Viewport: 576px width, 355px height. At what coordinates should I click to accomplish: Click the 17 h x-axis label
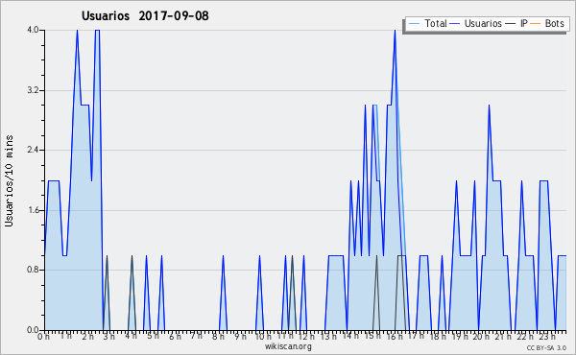tap(416, 336)
